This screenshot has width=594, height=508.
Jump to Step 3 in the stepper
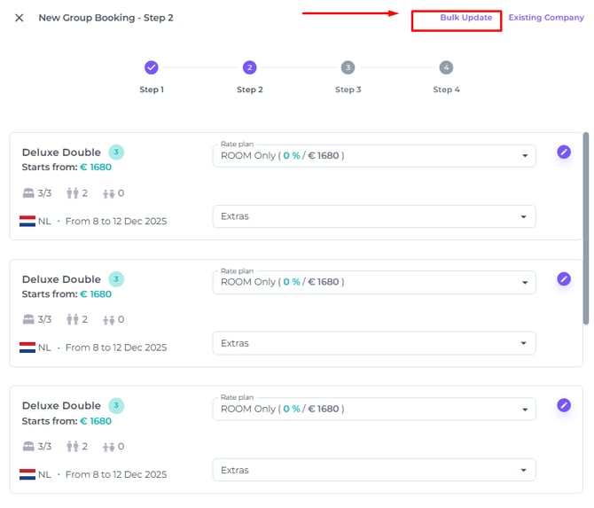348,67
